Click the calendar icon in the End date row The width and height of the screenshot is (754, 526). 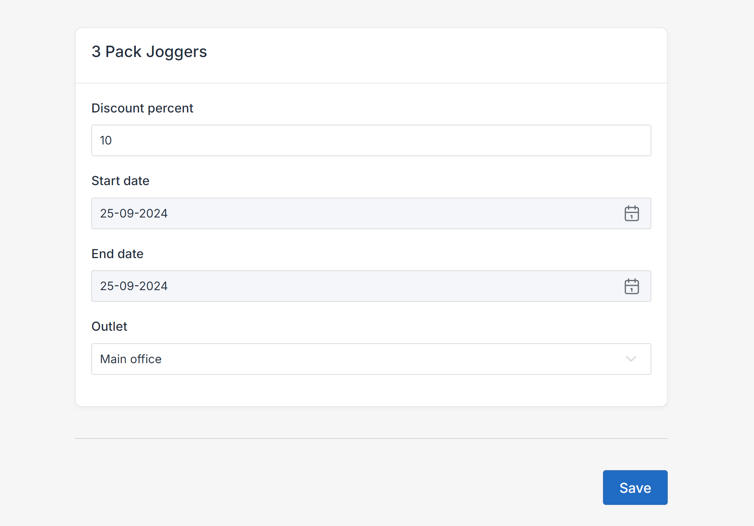pyautogui.click(x=632, y=286)
